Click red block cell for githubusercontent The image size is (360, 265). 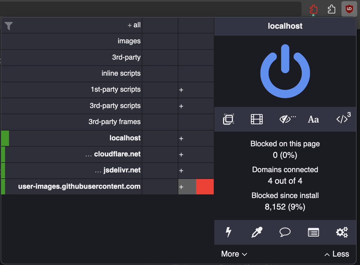205,187
